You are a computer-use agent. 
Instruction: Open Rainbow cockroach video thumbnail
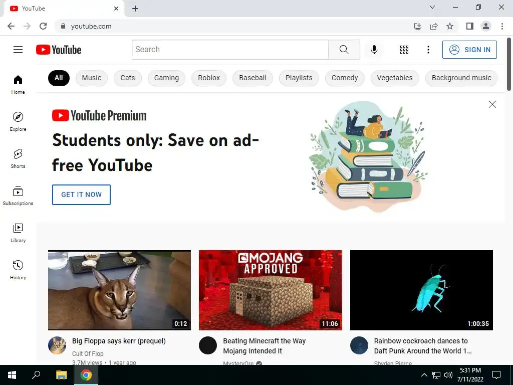pyautogui.click(x=421, y=290)
